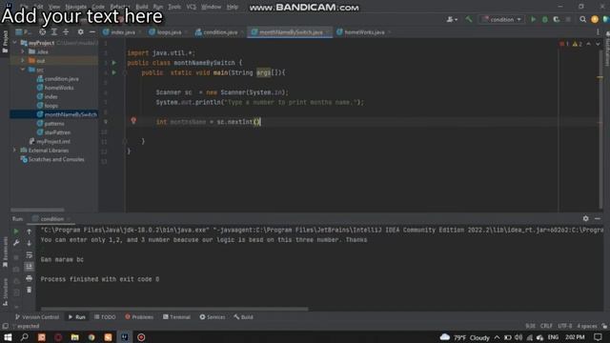Open Windows Start menu
Viewport: 610px width, 343px height.
tap(8, 337)
